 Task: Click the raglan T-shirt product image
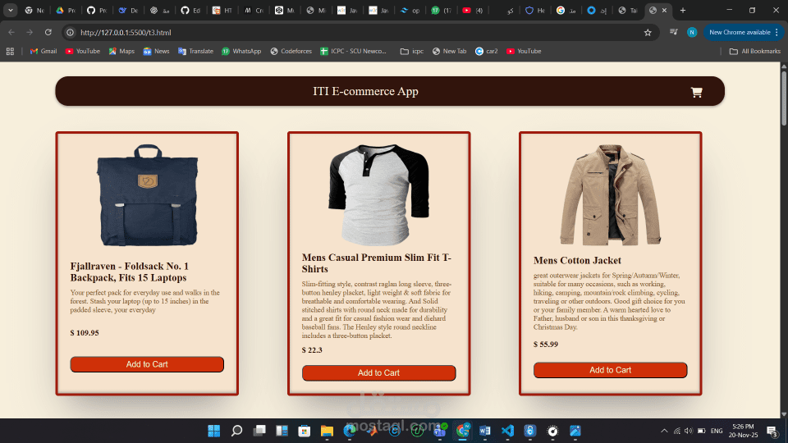tap(379, 195)
